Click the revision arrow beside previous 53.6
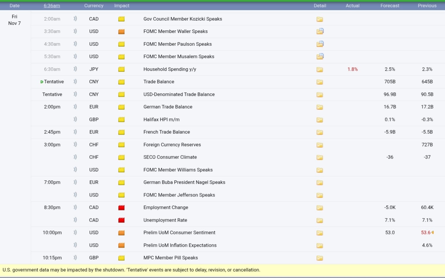Screen dimensions: 445x278 433,232
